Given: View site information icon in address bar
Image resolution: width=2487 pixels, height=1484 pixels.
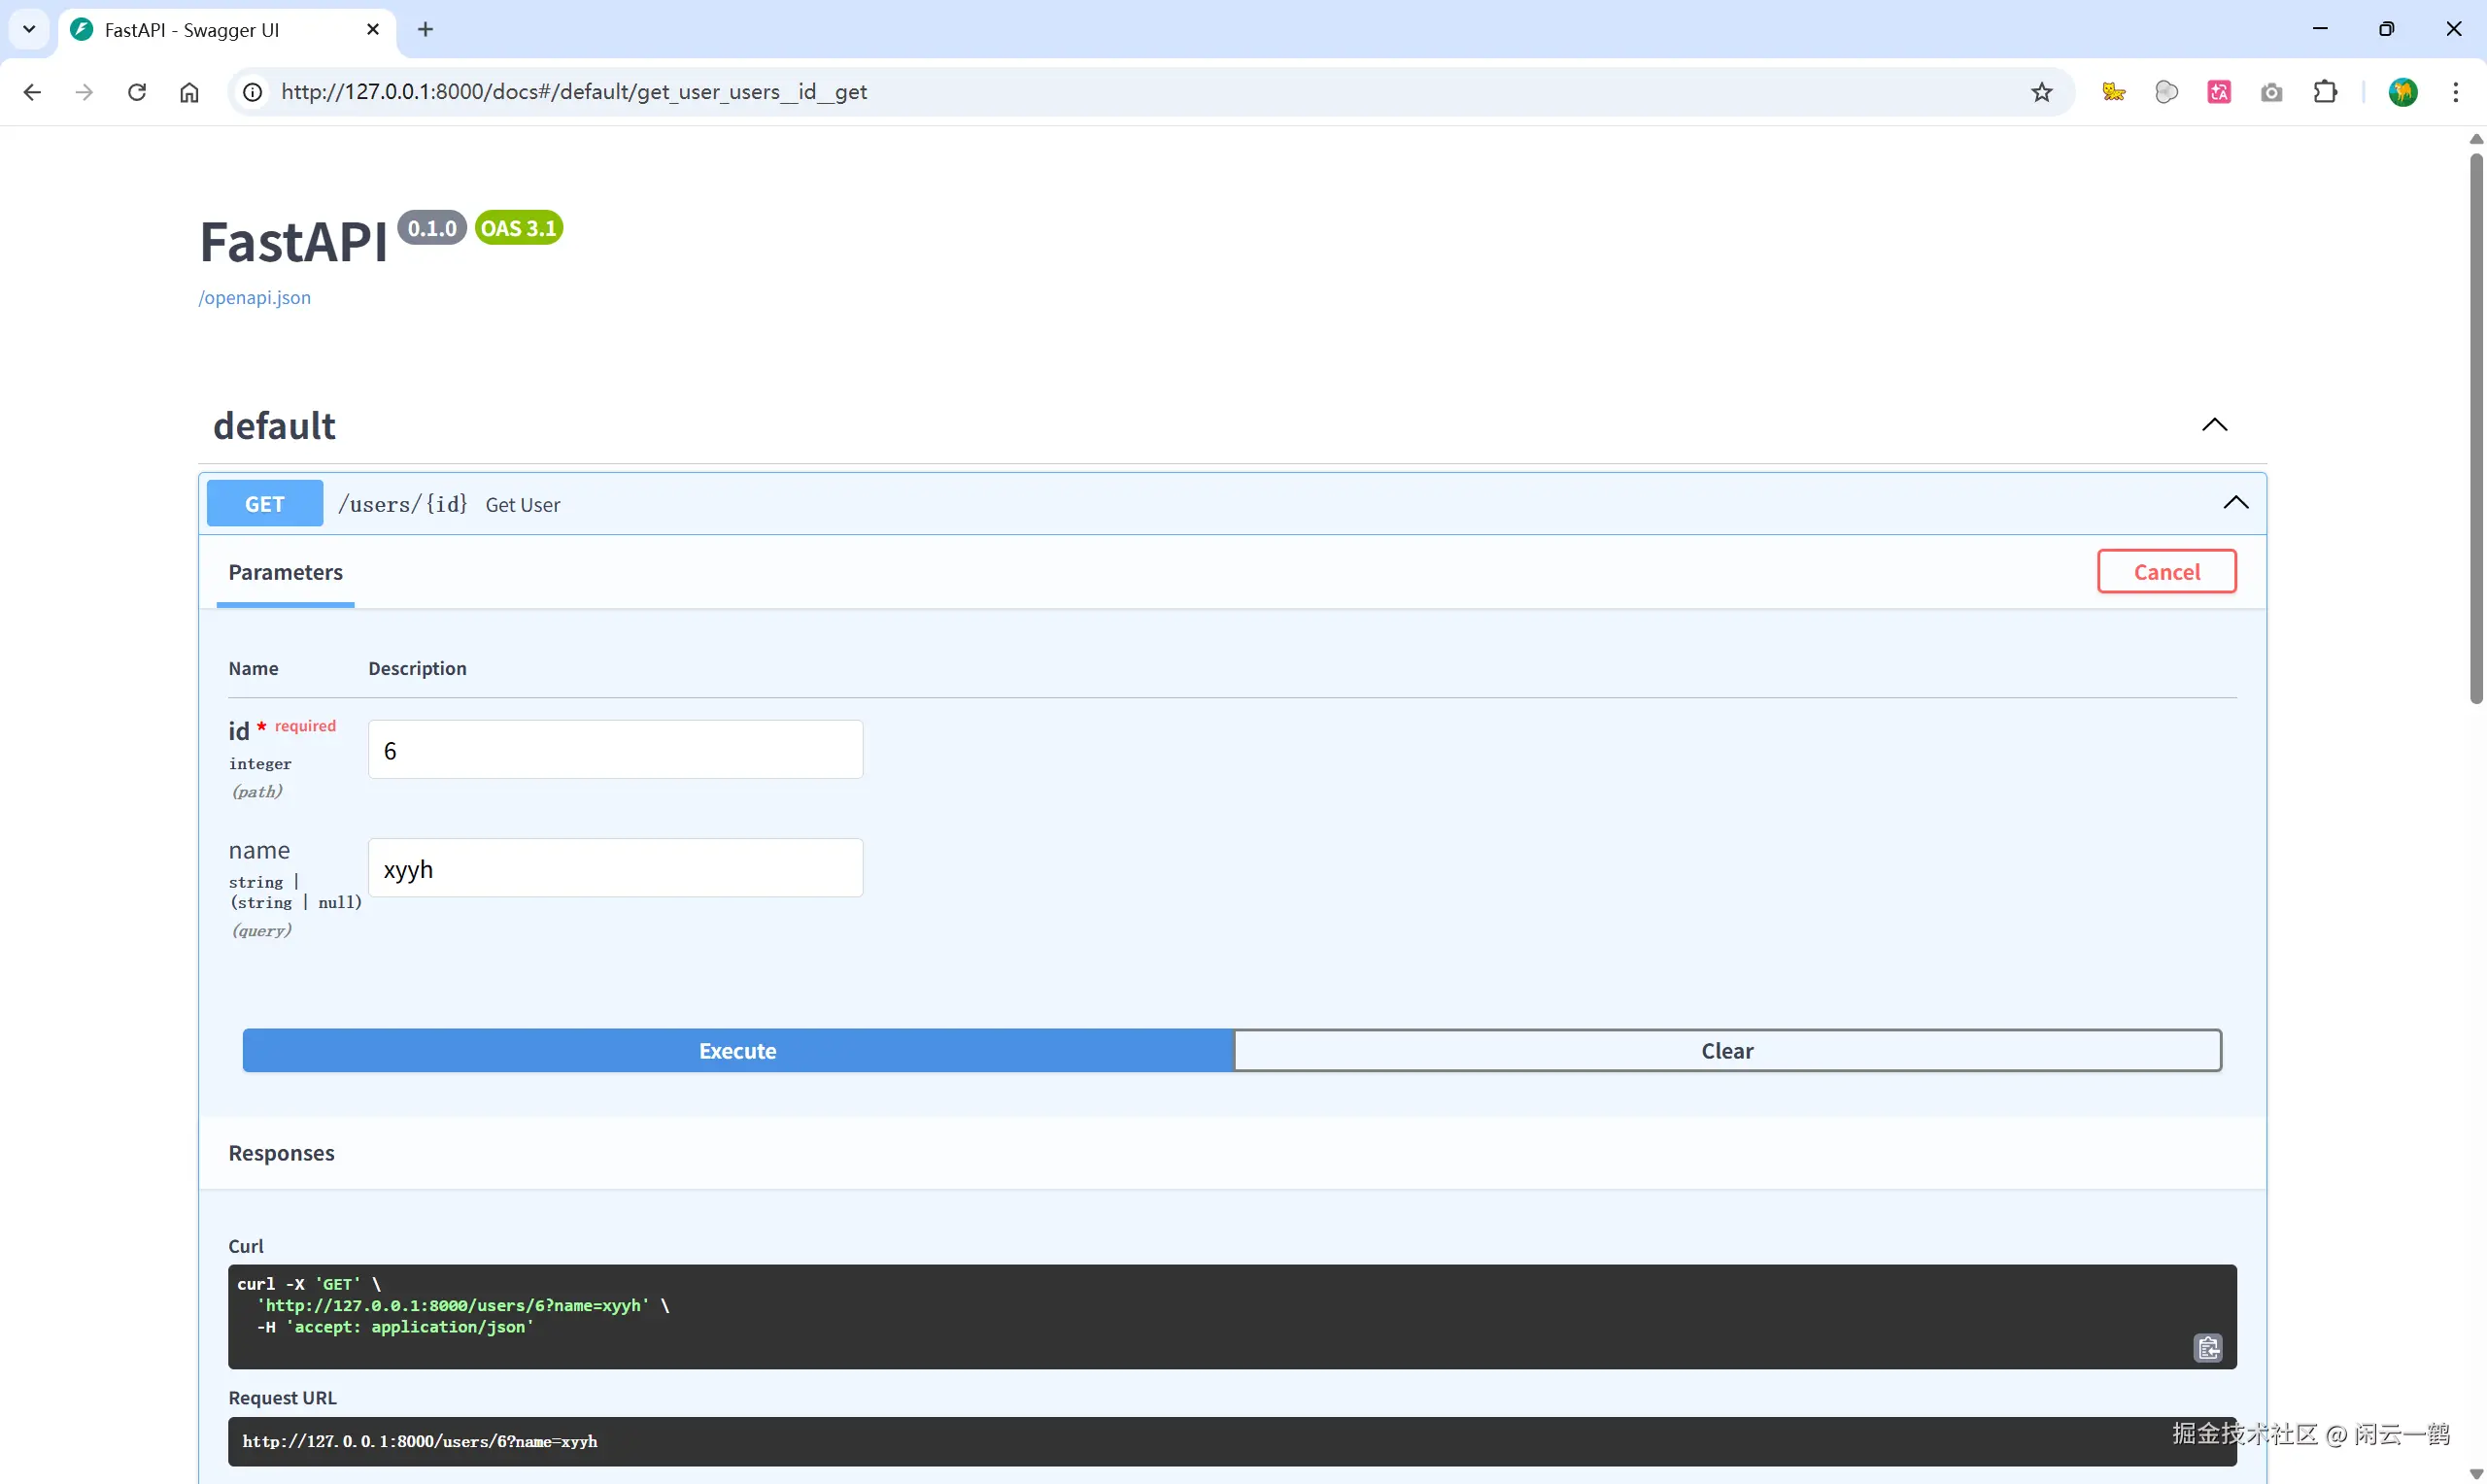Looking at the screenshot, I should pyautogui.click(x=253, y=92).
